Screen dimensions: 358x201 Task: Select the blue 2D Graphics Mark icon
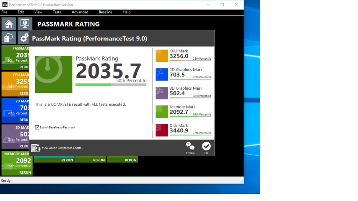coord(162,74)
